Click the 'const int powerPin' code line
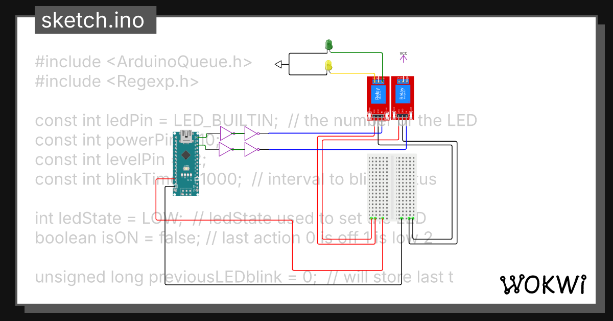The image size is (613, 321). 128,140
